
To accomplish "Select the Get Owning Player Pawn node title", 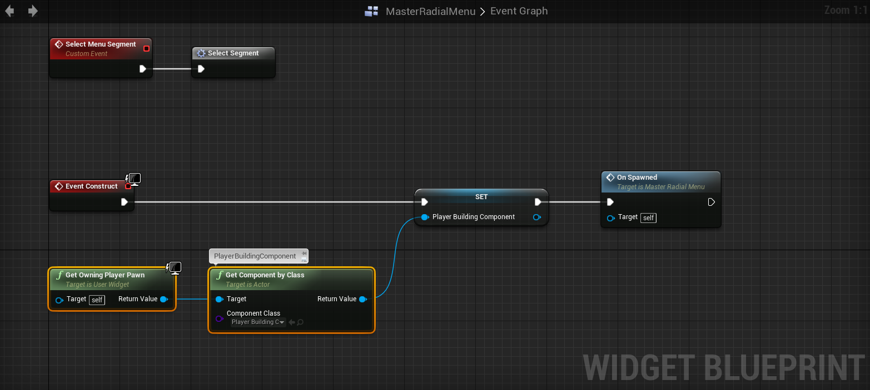I will tap(105, 275).
